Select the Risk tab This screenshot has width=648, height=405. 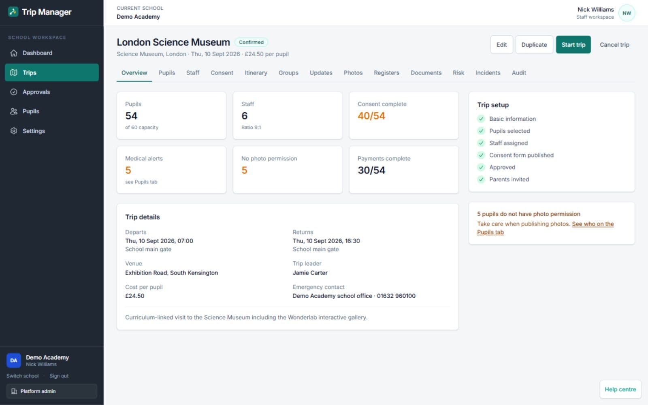point(458,73)
